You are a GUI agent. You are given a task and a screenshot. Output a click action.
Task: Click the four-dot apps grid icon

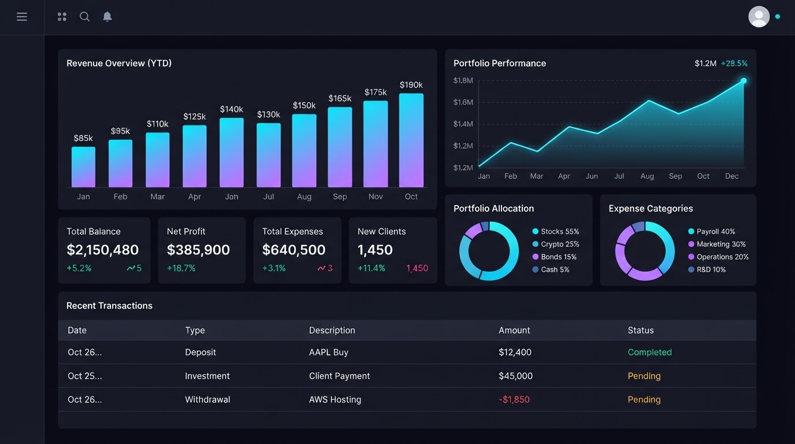pyautogui.click(x=62, y=17)
